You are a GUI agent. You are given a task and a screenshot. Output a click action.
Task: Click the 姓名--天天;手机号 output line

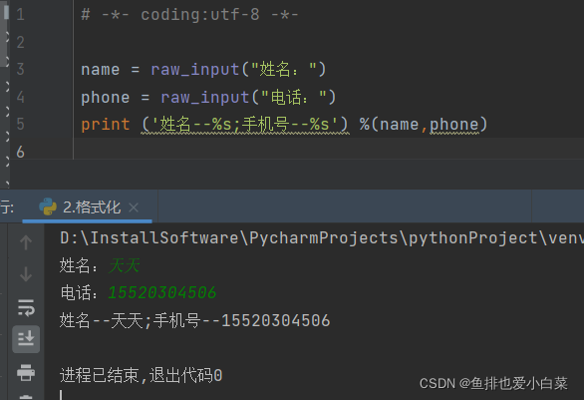(194, 320)
